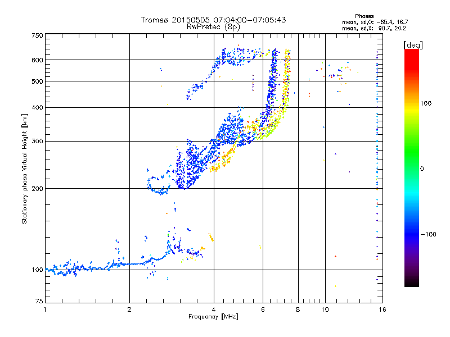Click the y-axis tick label '600'
The height and width of the screenshot is (337, 450).
37,60
